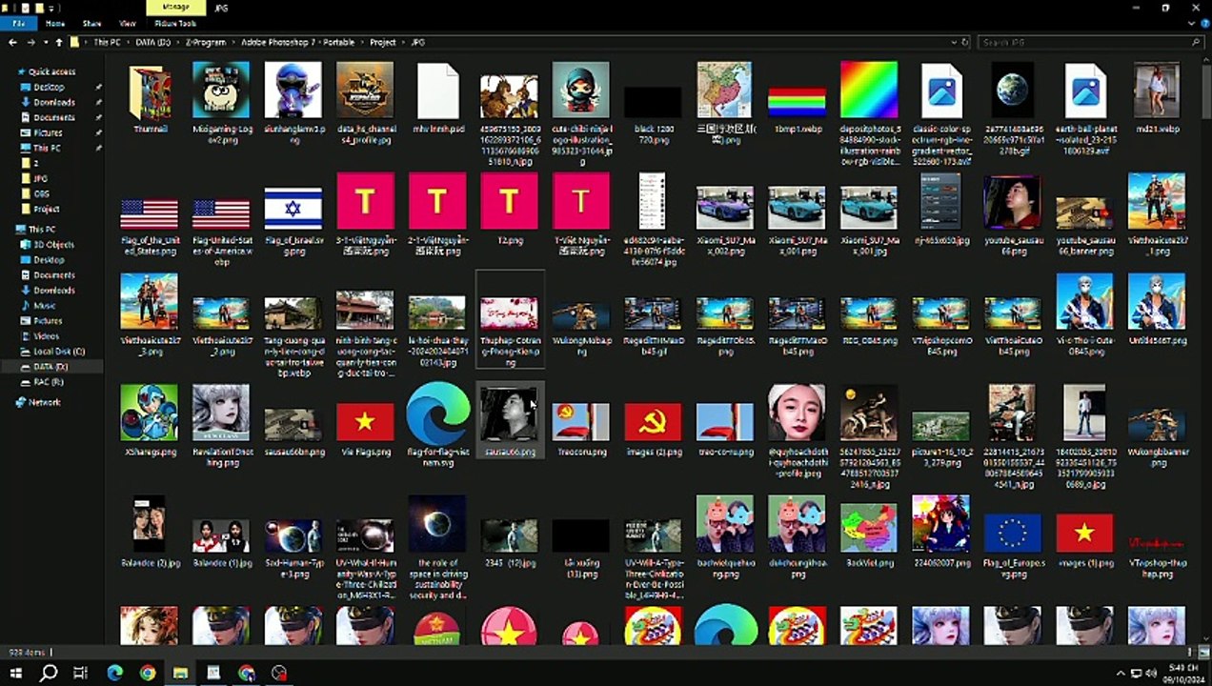Open Task View from the taskbar

click(81, 673)
